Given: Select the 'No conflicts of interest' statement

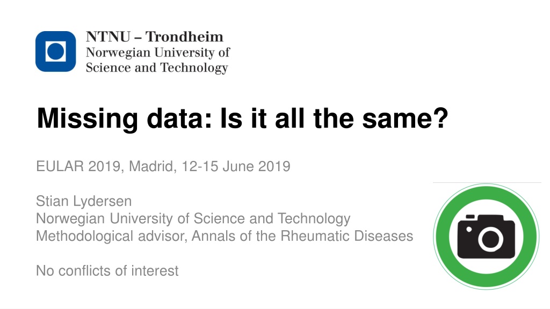Looking at the screenshot, I should 107,271.
